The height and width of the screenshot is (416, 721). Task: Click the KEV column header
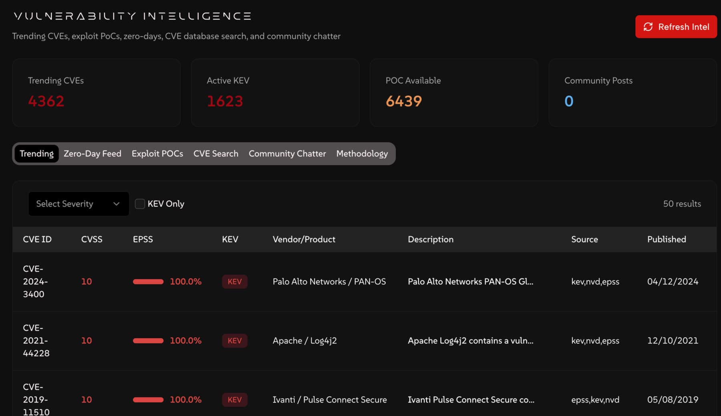[230, 239]
